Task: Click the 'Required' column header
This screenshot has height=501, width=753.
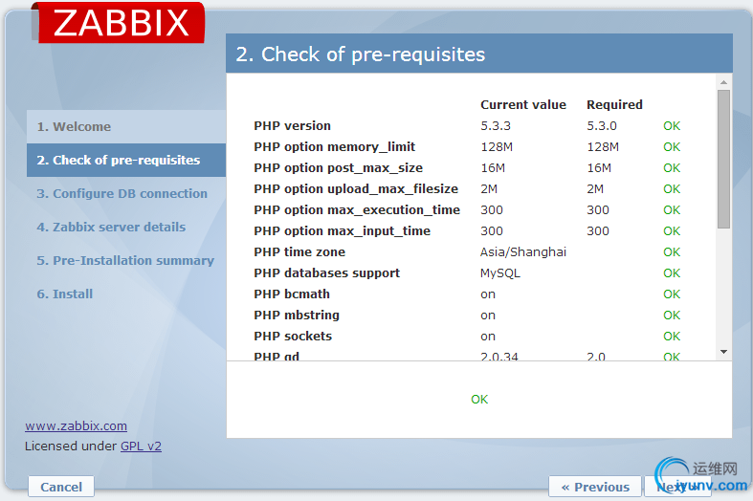Action: pyautogui.click(x=614, y=104)
